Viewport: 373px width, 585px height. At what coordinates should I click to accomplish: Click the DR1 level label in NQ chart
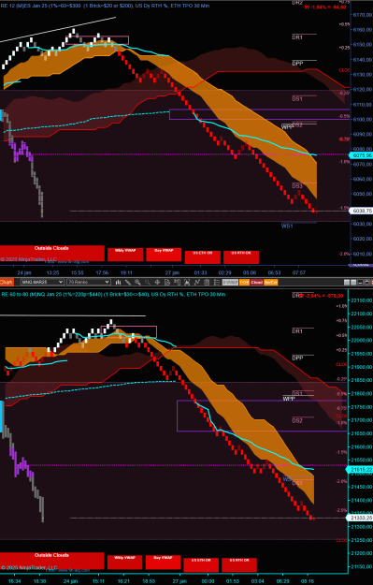point(297,331)
